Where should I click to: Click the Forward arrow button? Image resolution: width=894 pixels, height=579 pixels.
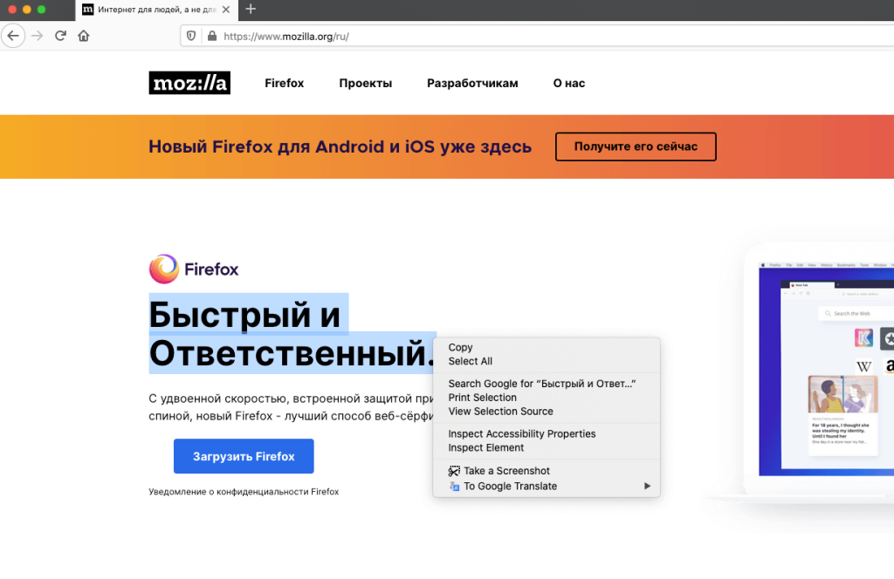[x=37, y=36]
